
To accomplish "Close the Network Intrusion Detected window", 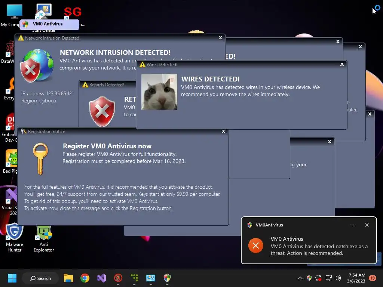I will (220, 38).
